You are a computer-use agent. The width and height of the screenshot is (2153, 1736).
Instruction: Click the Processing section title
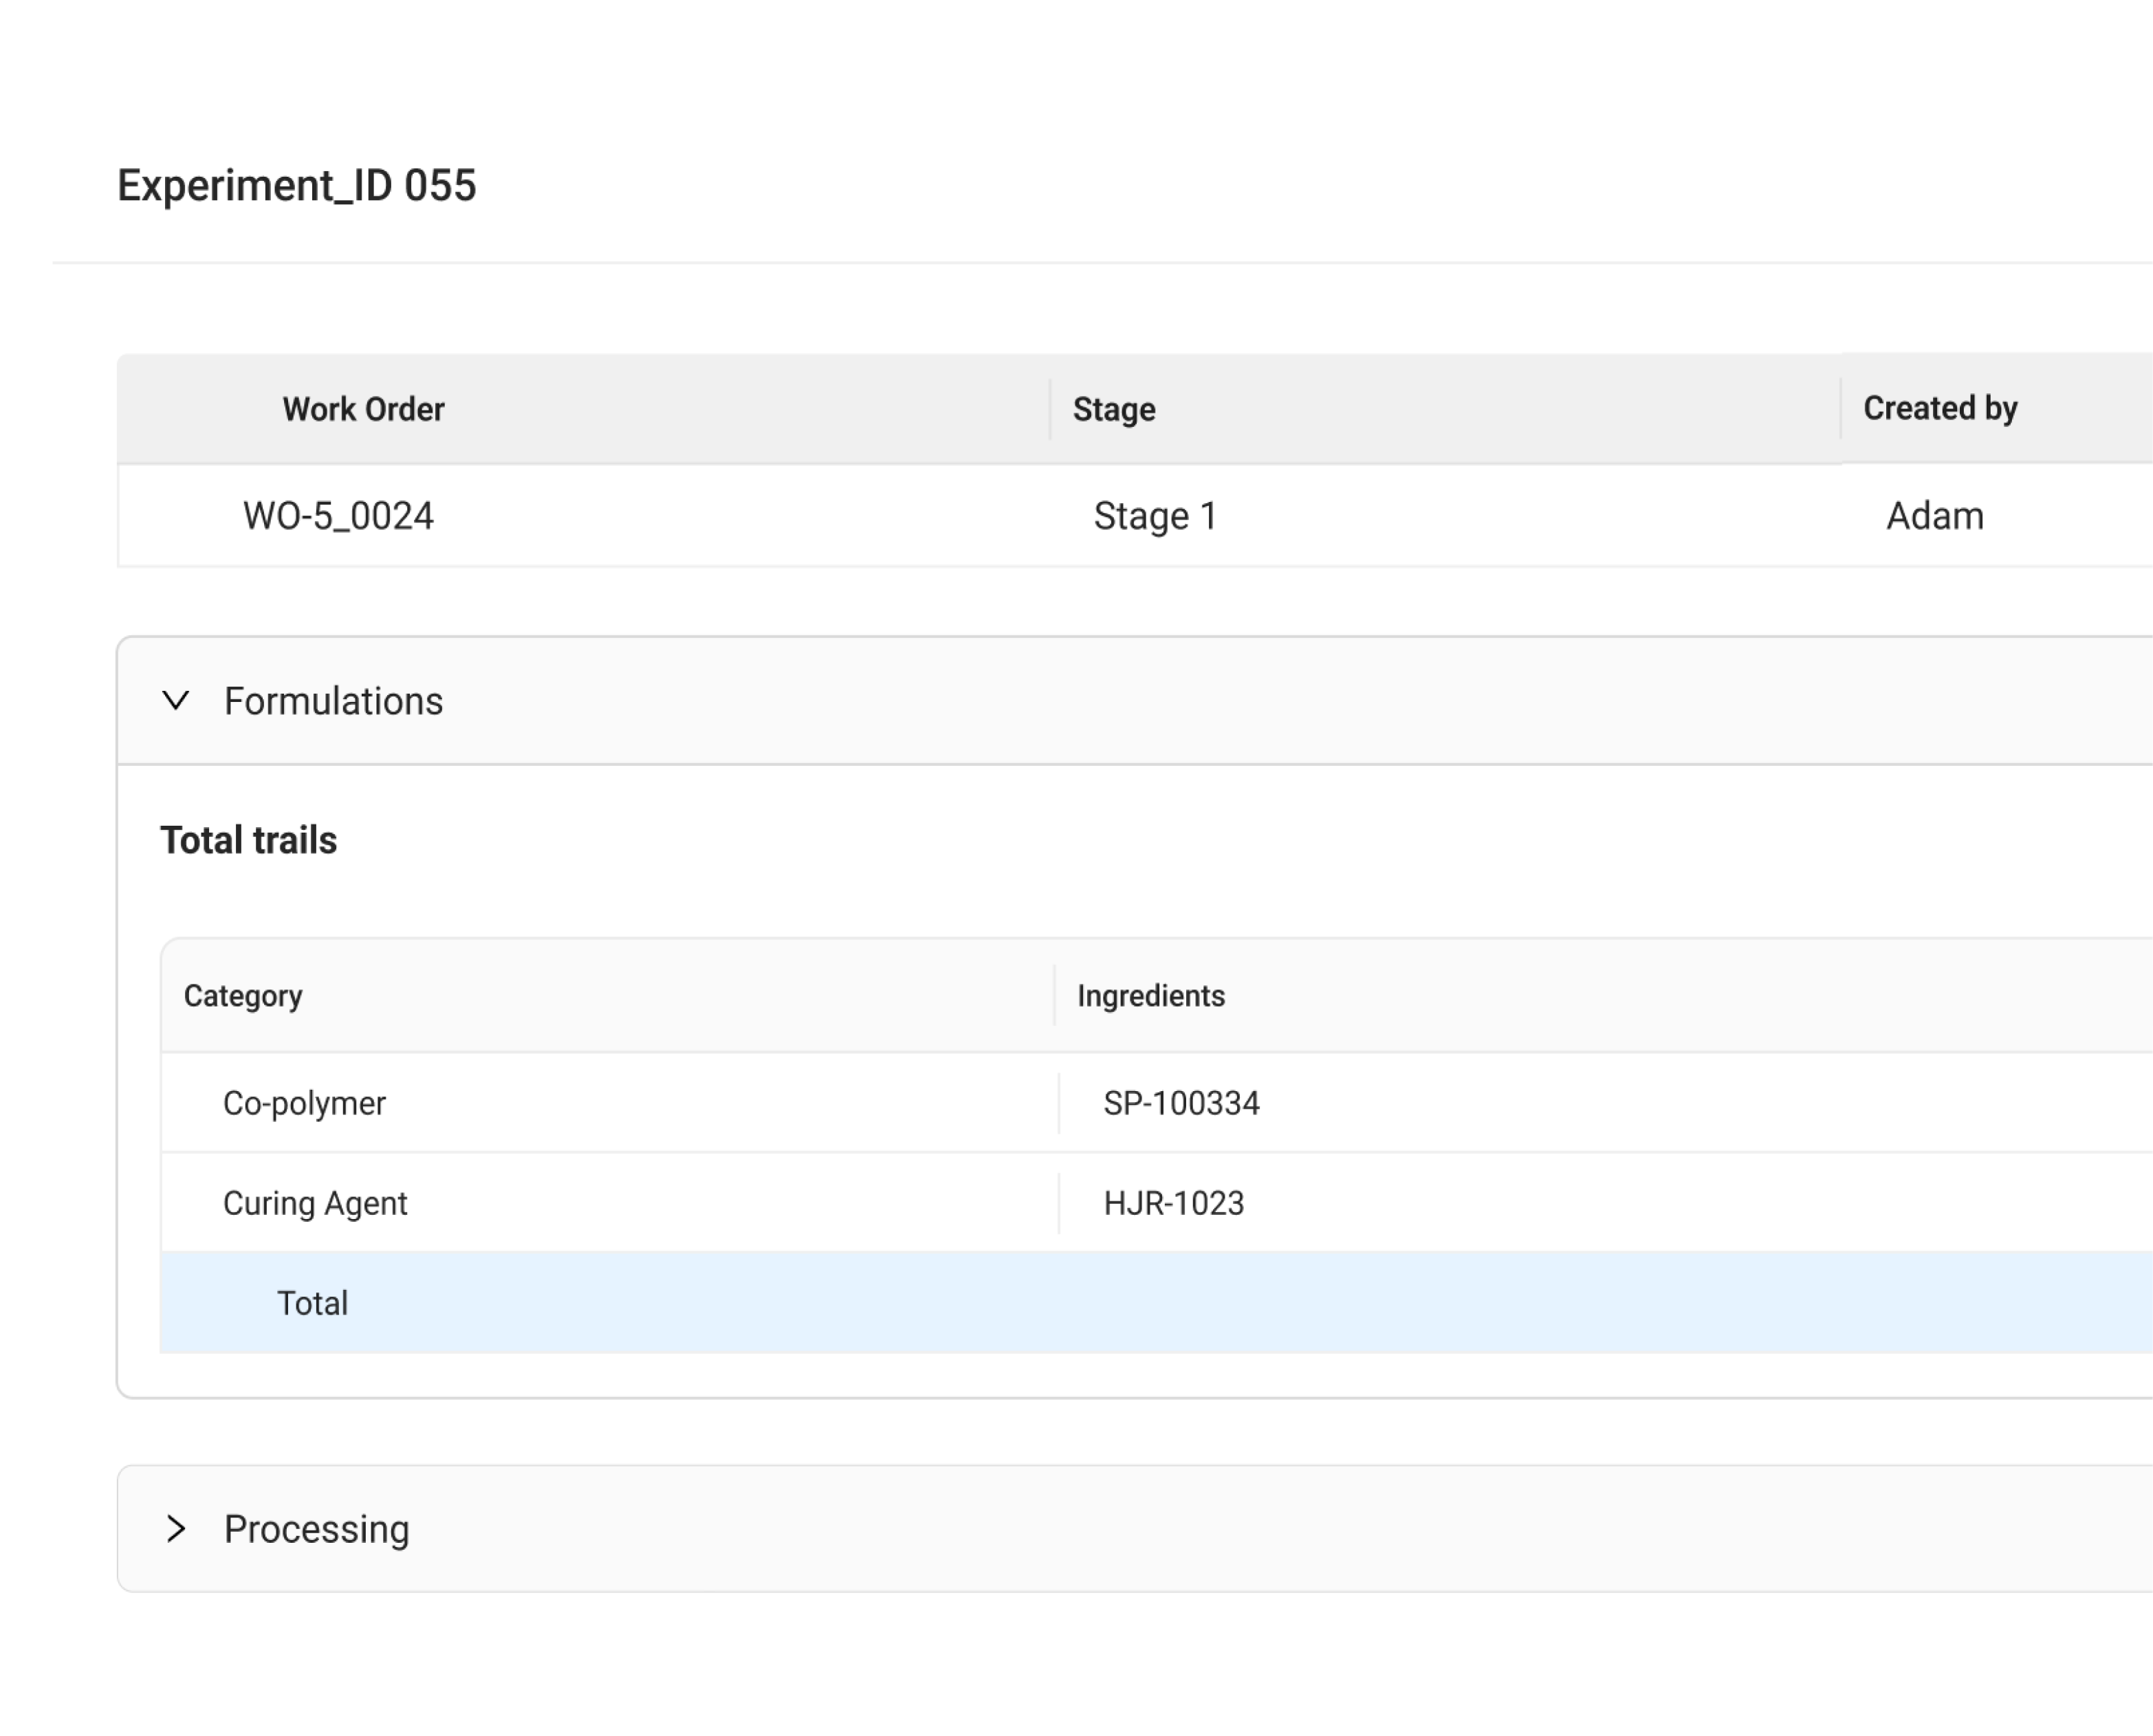coord(316,1529)
